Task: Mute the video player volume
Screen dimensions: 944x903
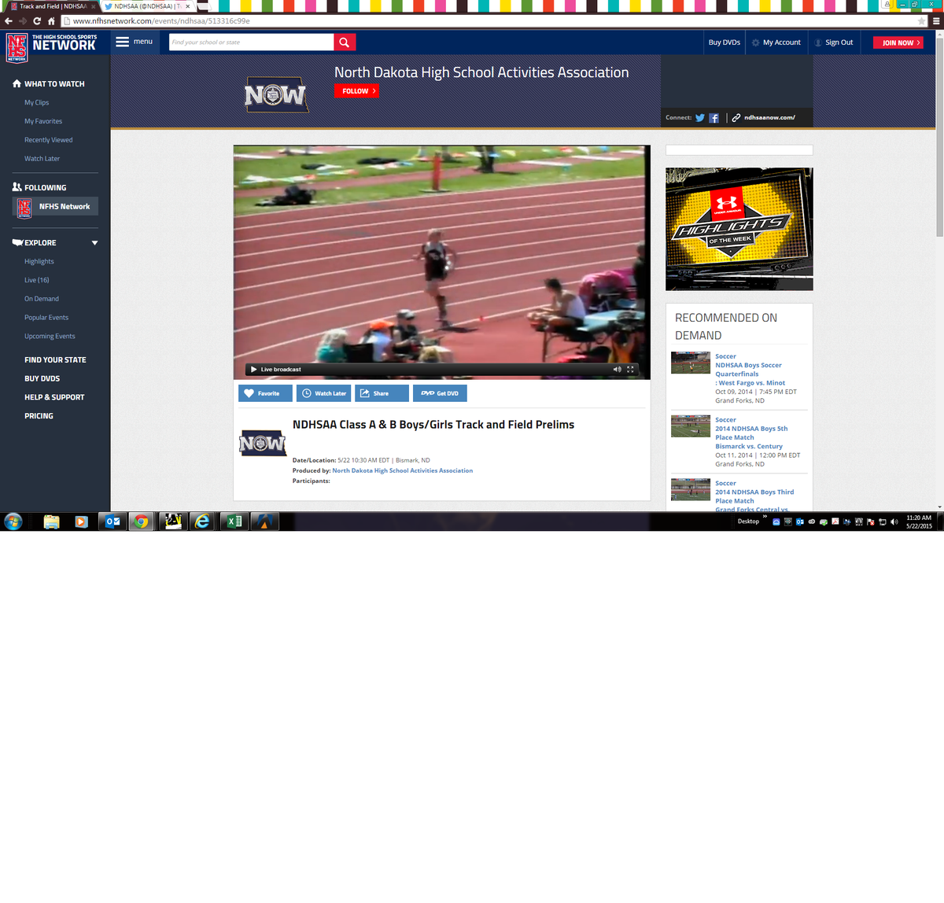Action: pyautogui.click(x=617, y=369)
